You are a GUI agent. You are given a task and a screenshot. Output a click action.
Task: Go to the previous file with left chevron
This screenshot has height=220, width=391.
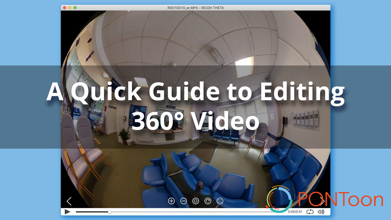[x=69, y=201]
